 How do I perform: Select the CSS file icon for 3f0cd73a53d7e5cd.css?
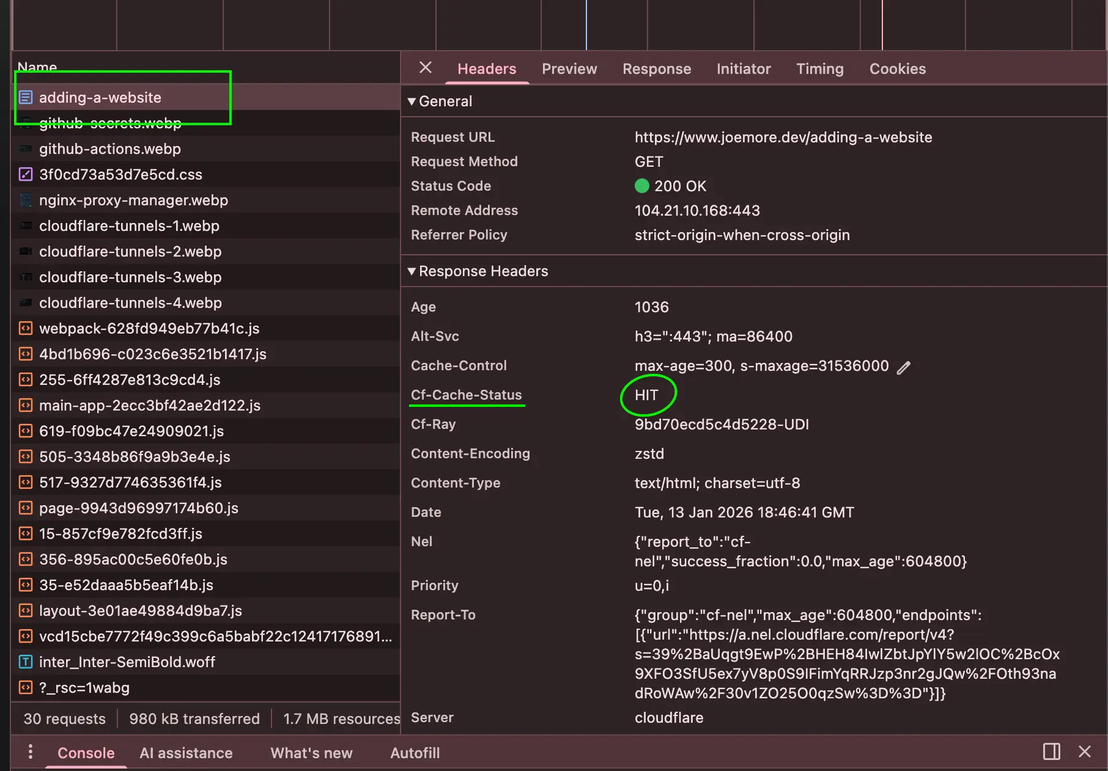point(26,174)
